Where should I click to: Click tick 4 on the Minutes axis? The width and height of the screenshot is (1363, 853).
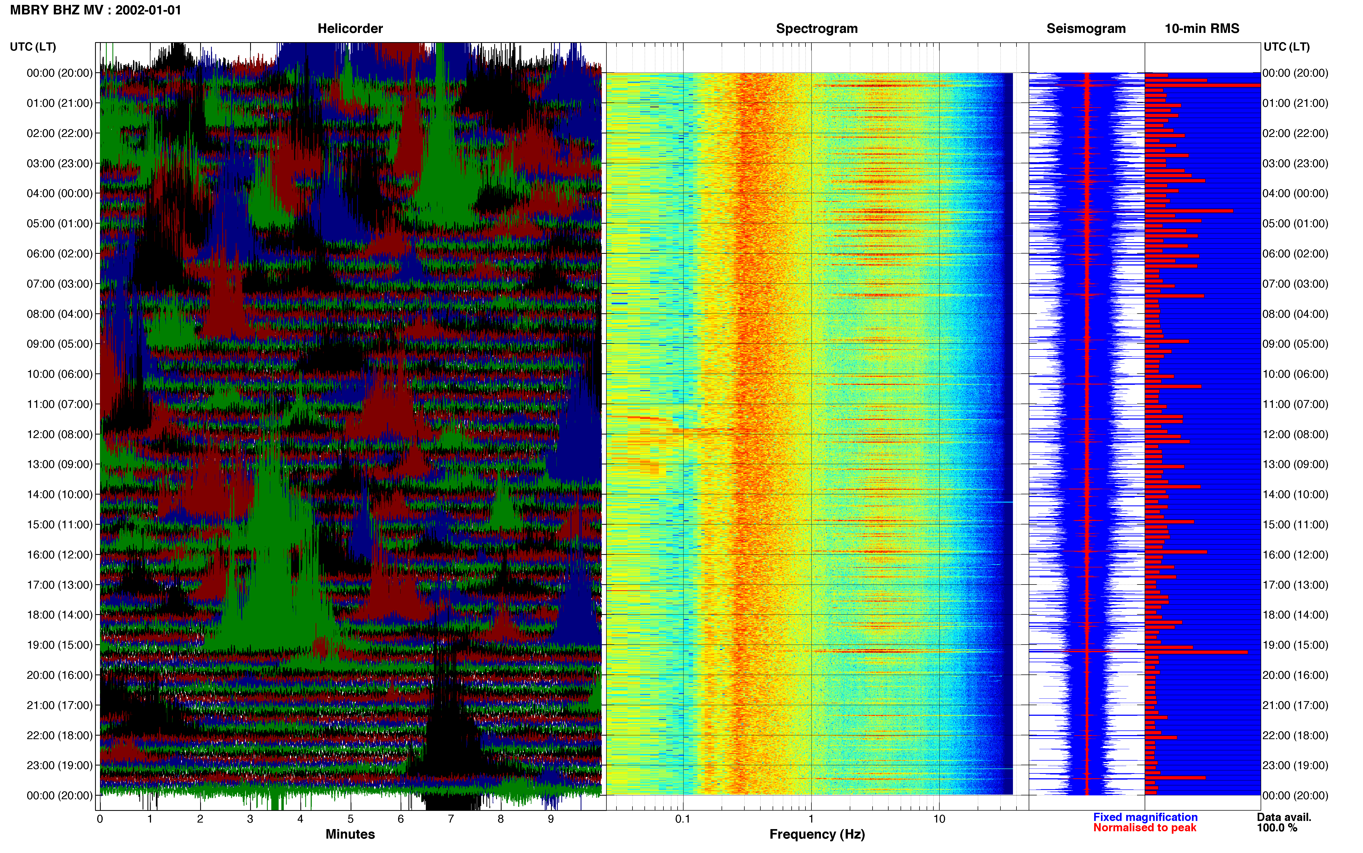coord(300,819)
